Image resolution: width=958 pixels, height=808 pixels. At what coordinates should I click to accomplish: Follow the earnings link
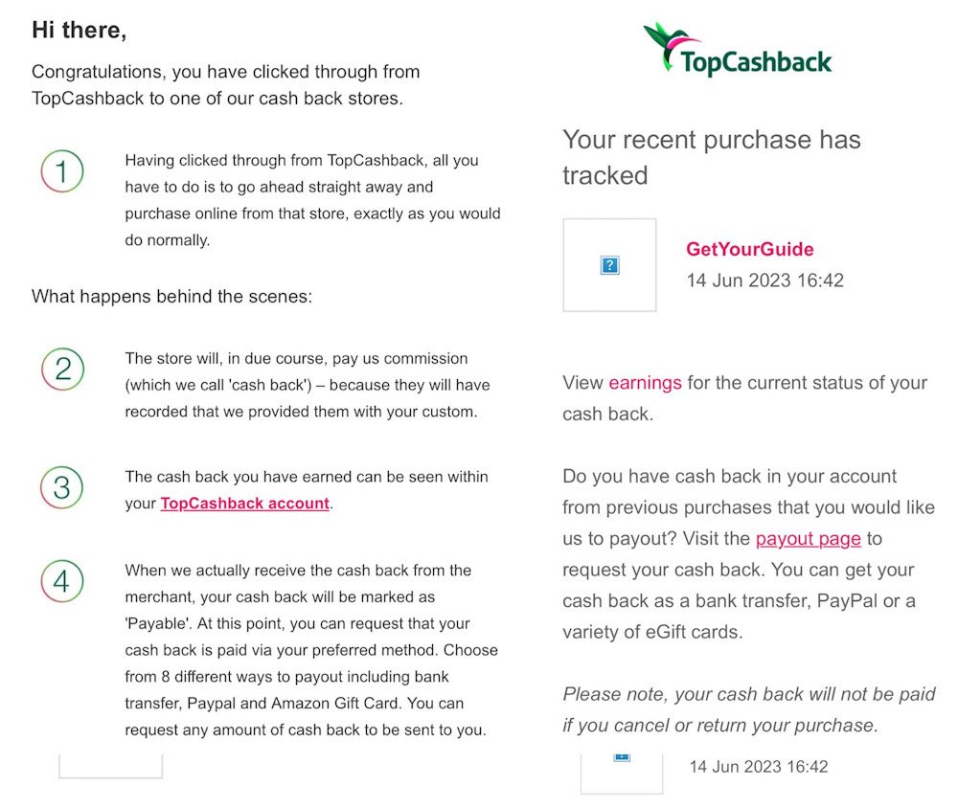[645, 382]
